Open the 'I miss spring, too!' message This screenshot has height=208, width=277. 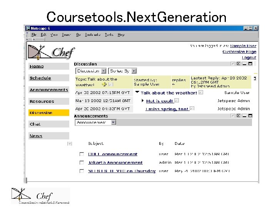[167, 109]
